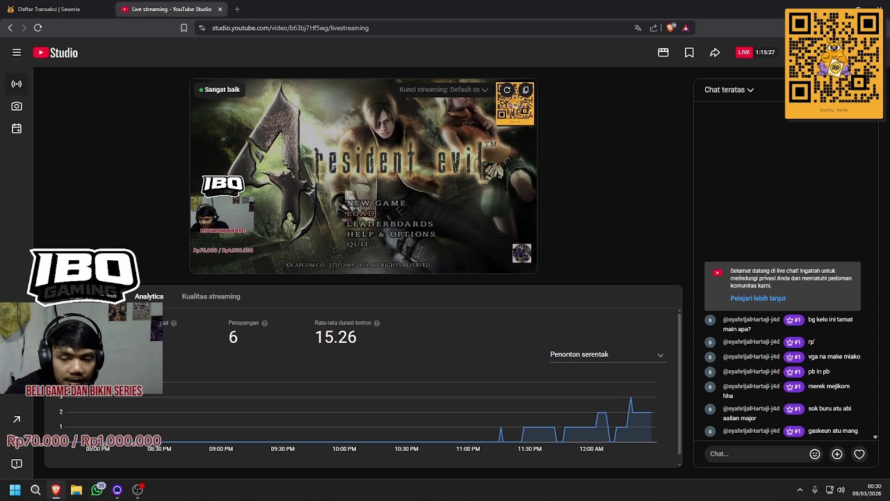This screenshot has height=501, width=890.
Task: Click the browser address bar URL
Action: [290, 28]
